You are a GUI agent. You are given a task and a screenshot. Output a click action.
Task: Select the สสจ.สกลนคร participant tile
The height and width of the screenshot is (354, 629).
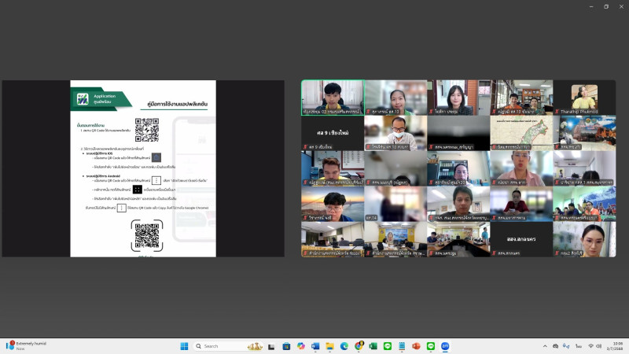tap(521, 239)
